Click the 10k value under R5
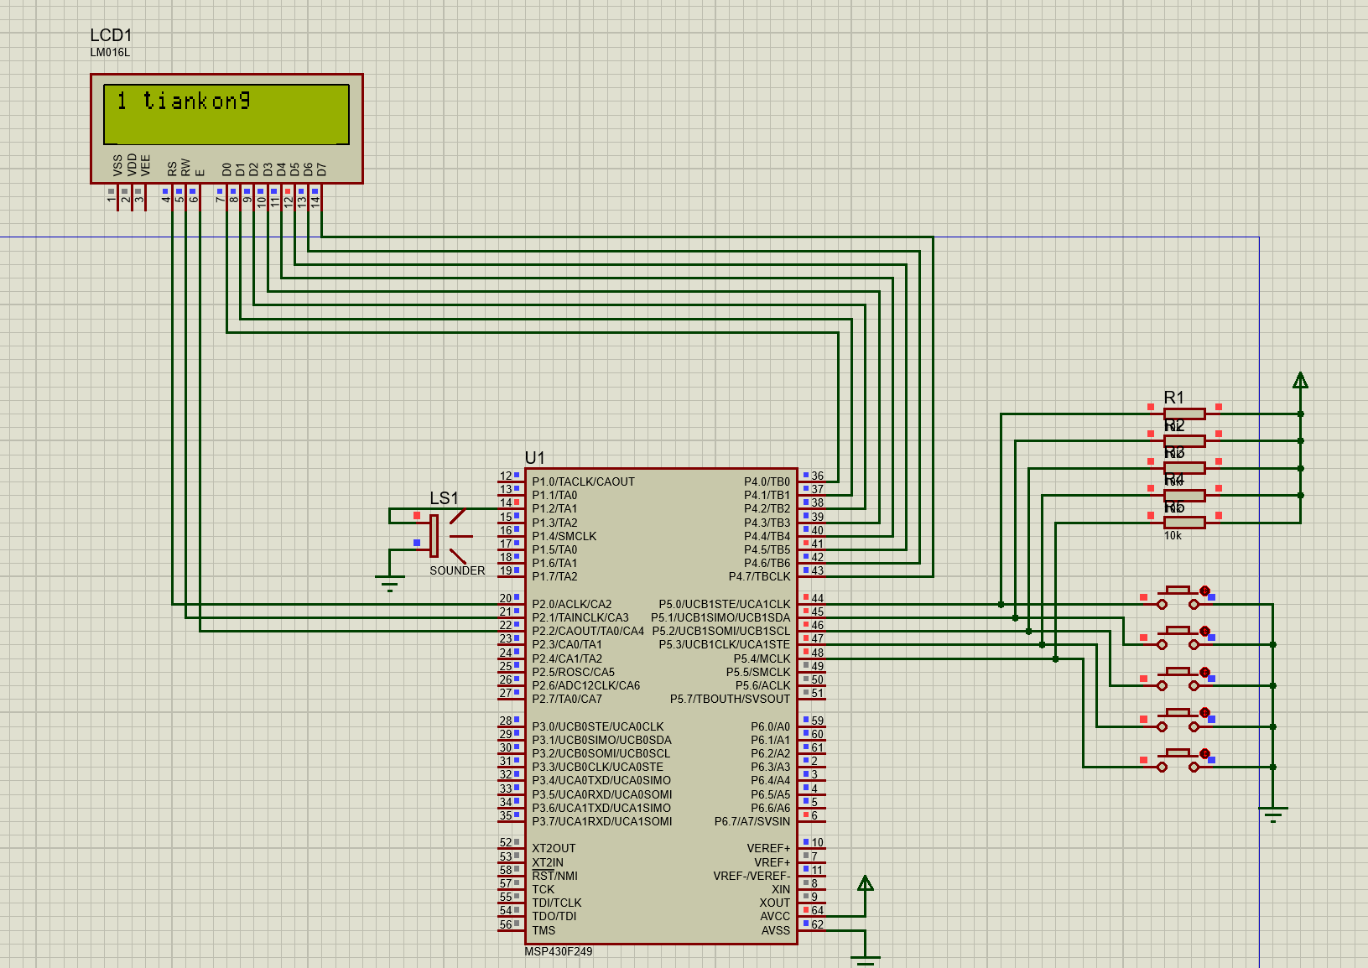Viewport: 1368px width, 968px height. 1173,536
